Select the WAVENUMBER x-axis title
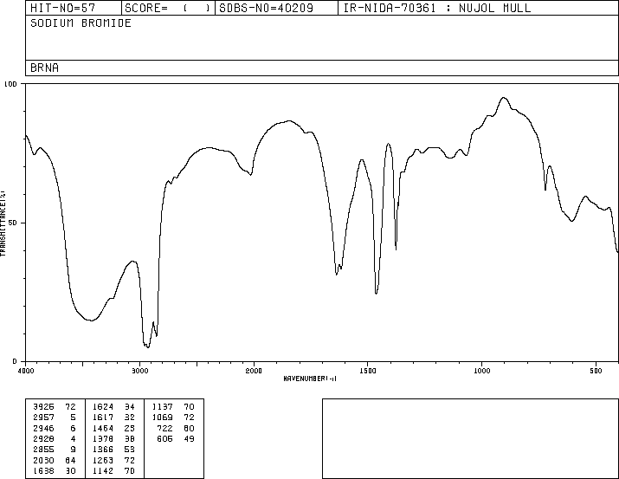The image size is (619, 479). (310, 379)
